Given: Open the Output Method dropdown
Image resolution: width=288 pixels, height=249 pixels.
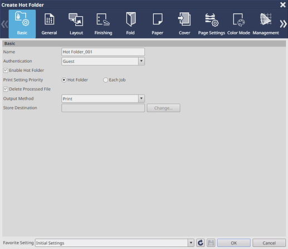Looking at the screenshot, I should pyautogui.click(x=141, y=98).
